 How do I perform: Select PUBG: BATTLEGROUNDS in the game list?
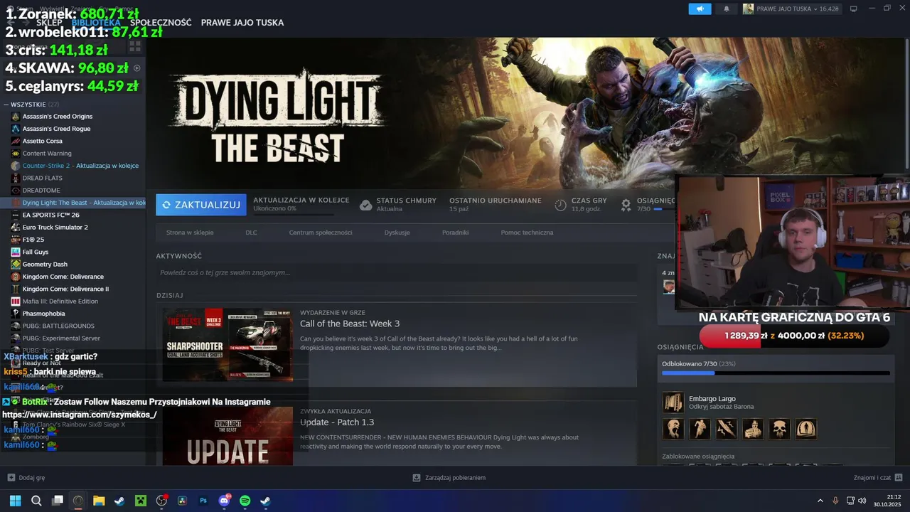click(58, 326)
